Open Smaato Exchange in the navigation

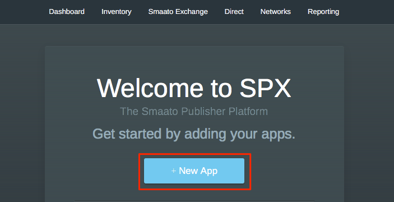(x=178, y=12)
